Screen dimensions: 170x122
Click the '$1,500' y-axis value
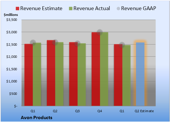point(12,69)
